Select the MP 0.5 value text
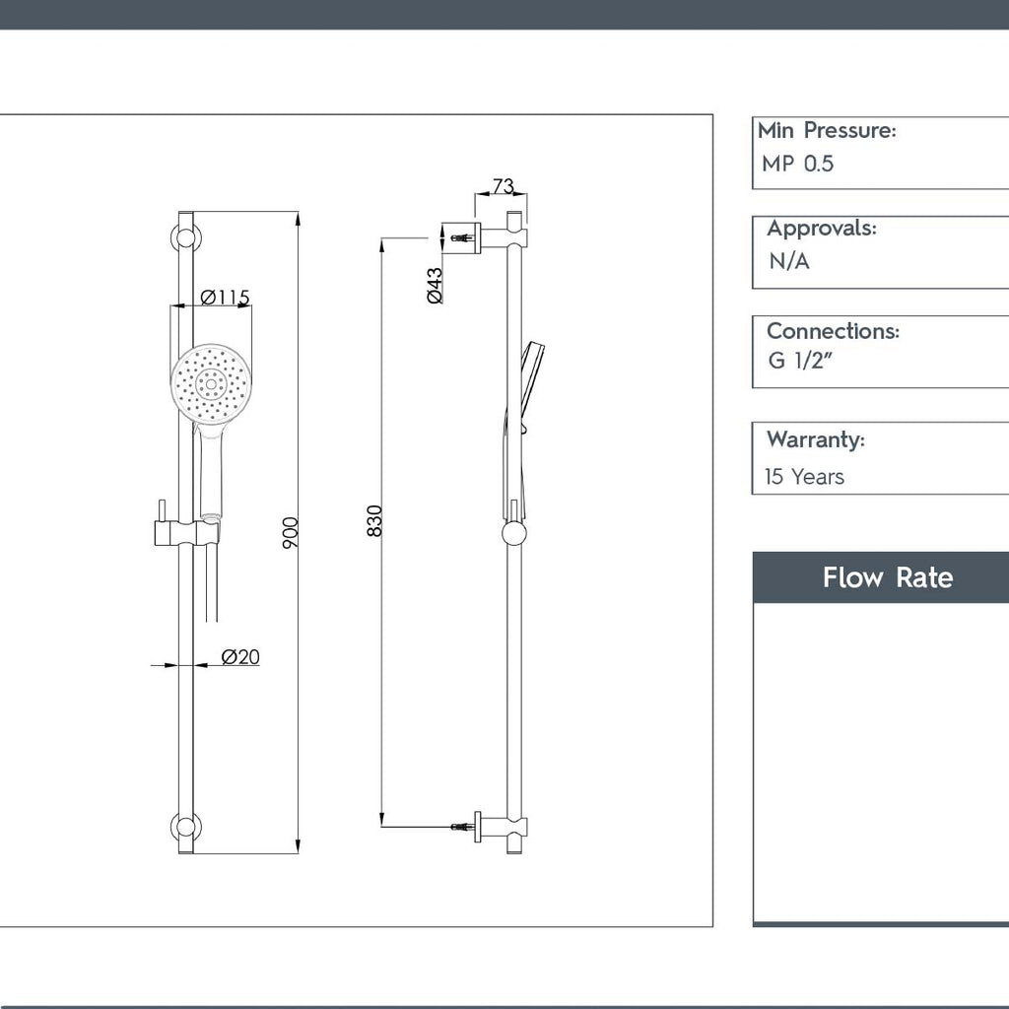Image resolution: width=1009 pixels, height=1009 pixels. [x=798, y=166]
